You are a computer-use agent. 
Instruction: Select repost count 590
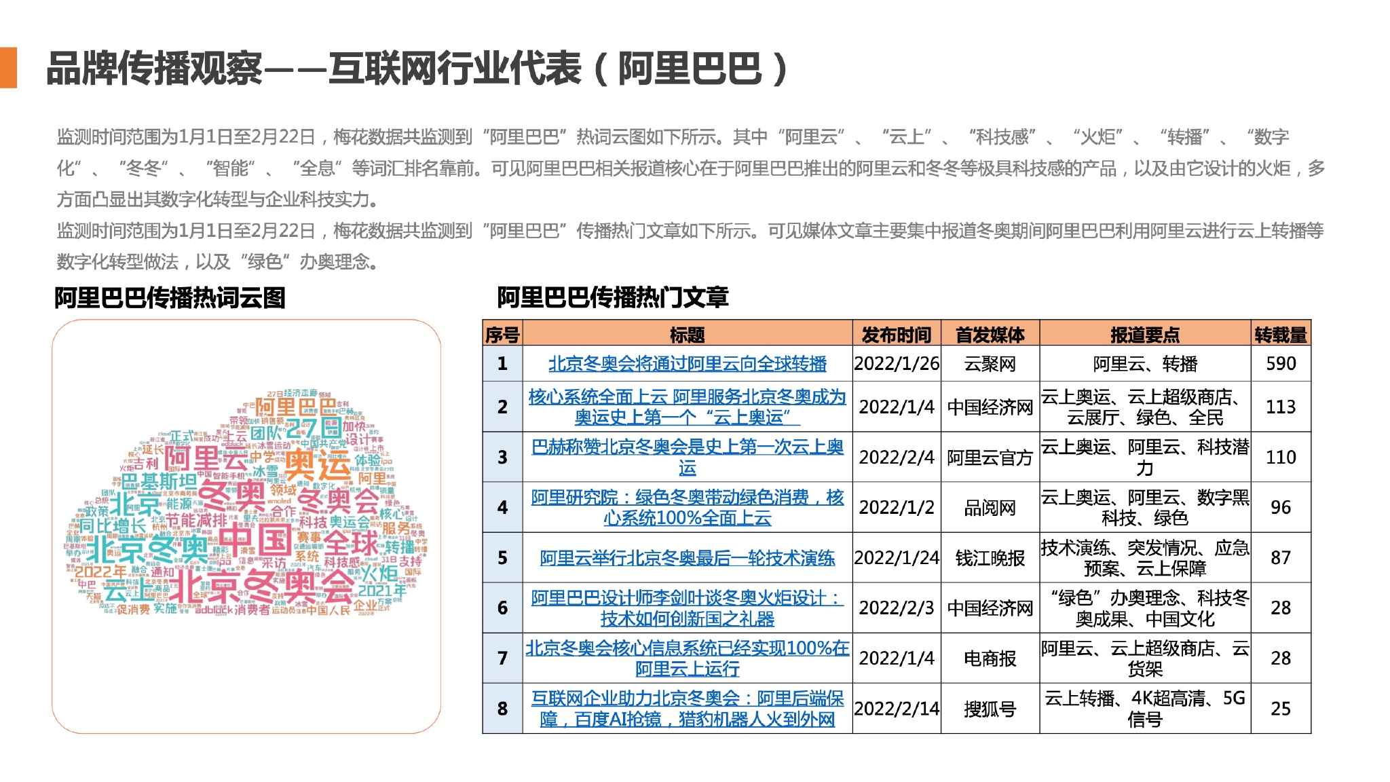[x=1281, y=364]
